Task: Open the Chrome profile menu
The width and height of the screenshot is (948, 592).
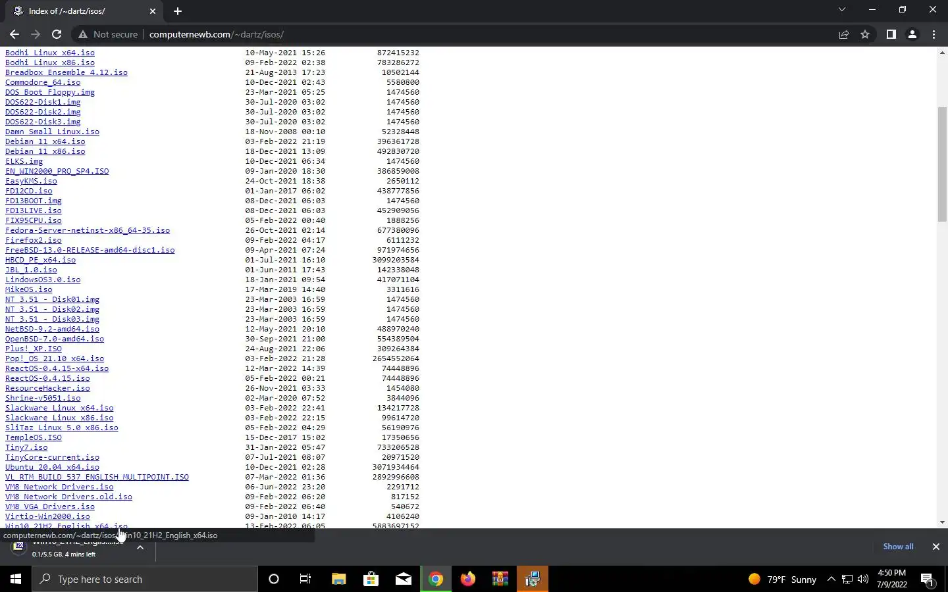Action: (912, 34)
